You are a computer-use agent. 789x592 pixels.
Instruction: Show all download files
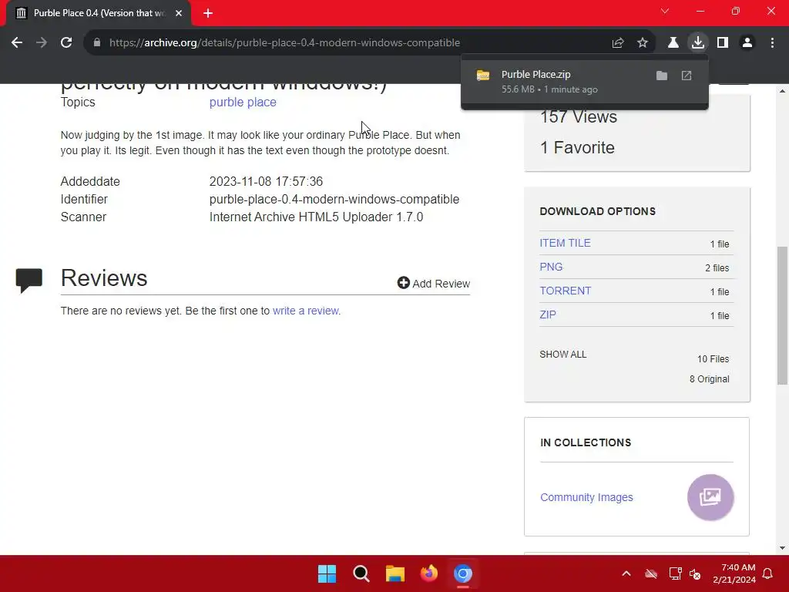point(562,355)
